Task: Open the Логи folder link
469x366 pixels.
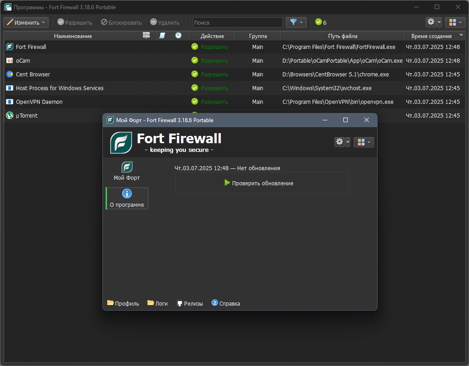Action: pos(158,303)
